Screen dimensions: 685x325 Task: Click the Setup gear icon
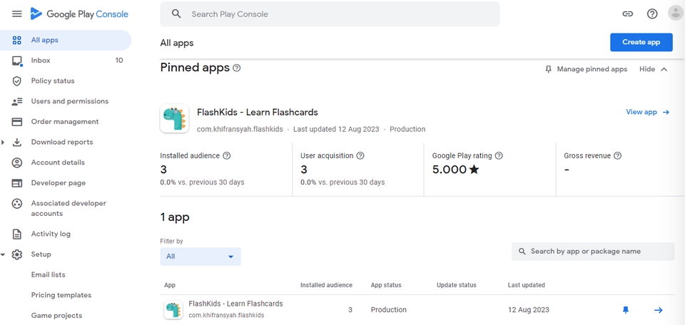[x=17, y=254]
